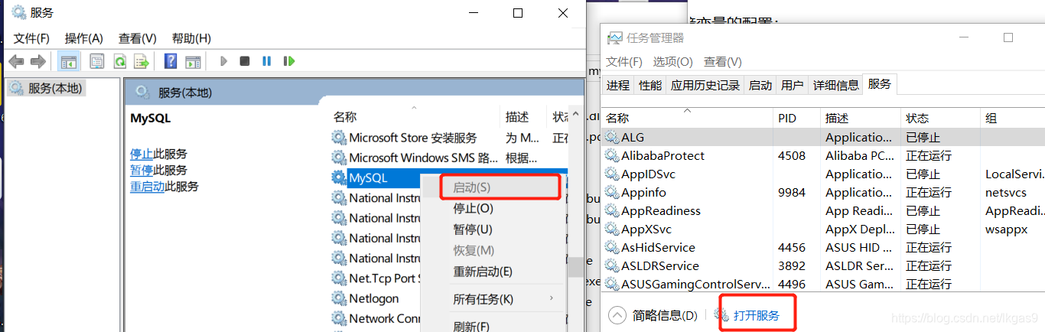Open 文件(F) menu in Task Manager
Viewport: 1045px width, 332px height.
click(x=624, y=61)
